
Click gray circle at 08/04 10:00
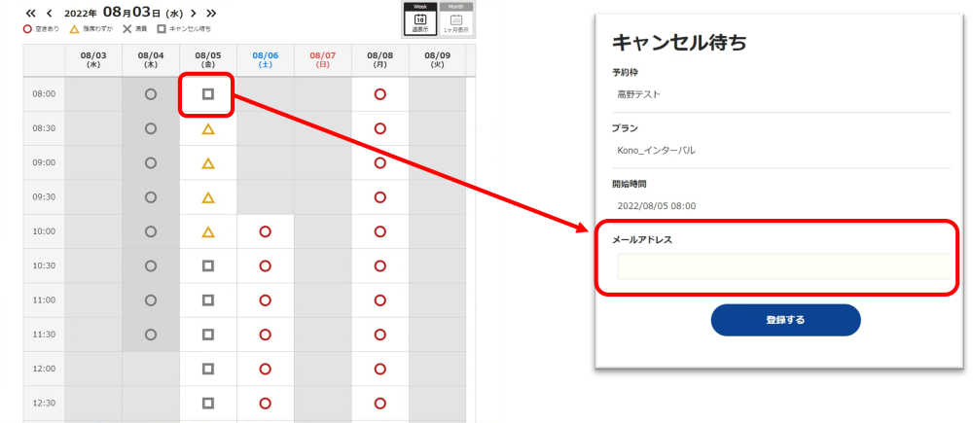point(150,231)
